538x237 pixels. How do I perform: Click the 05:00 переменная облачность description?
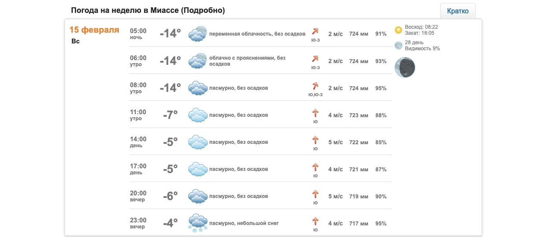257,34
